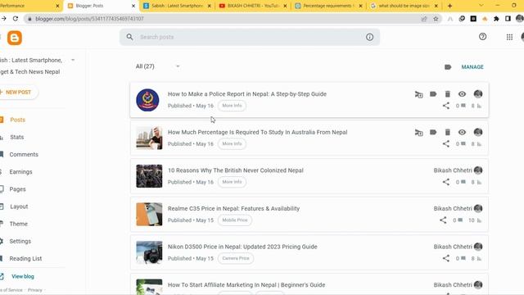This screenshot has height=295, width=524.
Task: Click the NEW POST button
Action: pos(18,92)
